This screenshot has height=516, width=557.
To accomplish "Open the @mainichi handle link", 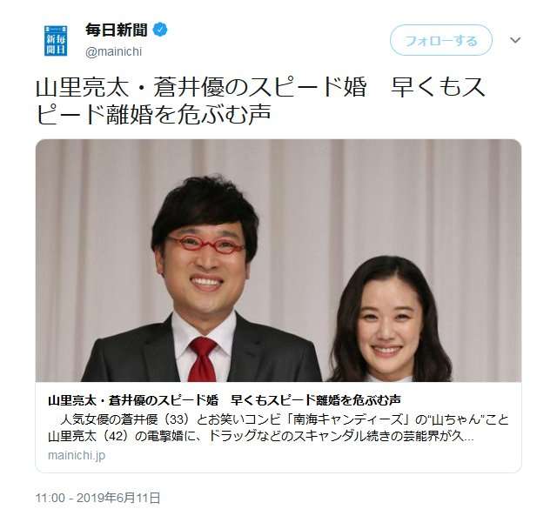I will pyautogui.click(x=113, y=52).
